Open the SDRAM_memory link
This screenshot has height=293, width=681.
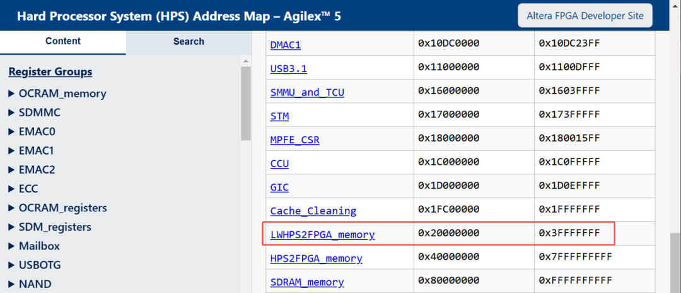coord(307,282)
